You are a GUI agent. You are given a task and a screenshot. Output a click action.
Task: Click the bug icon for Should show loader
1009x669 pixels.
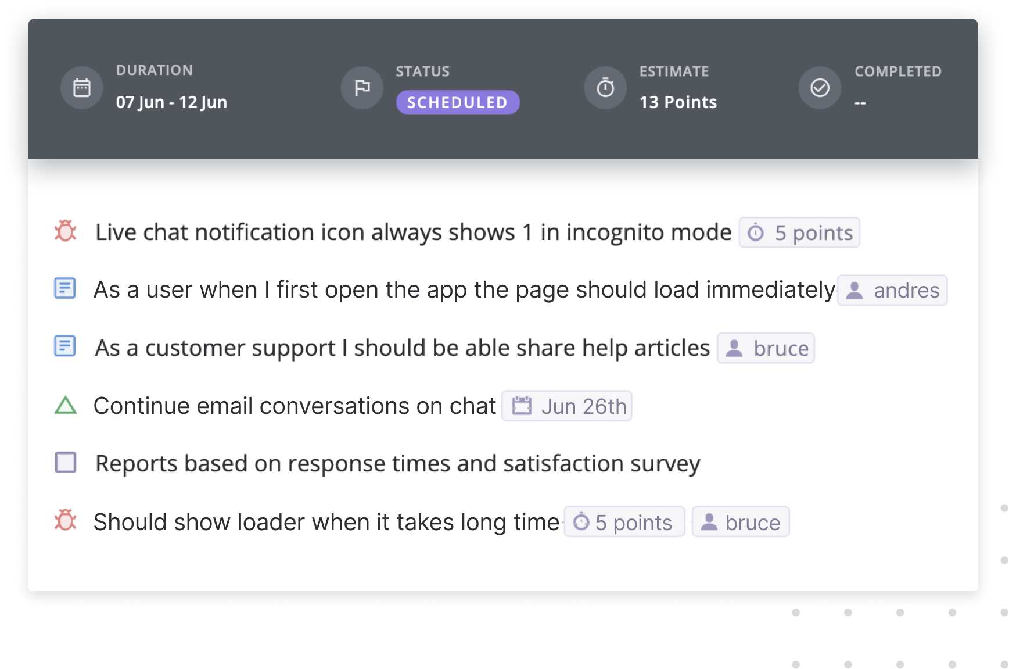coord(65,521)
